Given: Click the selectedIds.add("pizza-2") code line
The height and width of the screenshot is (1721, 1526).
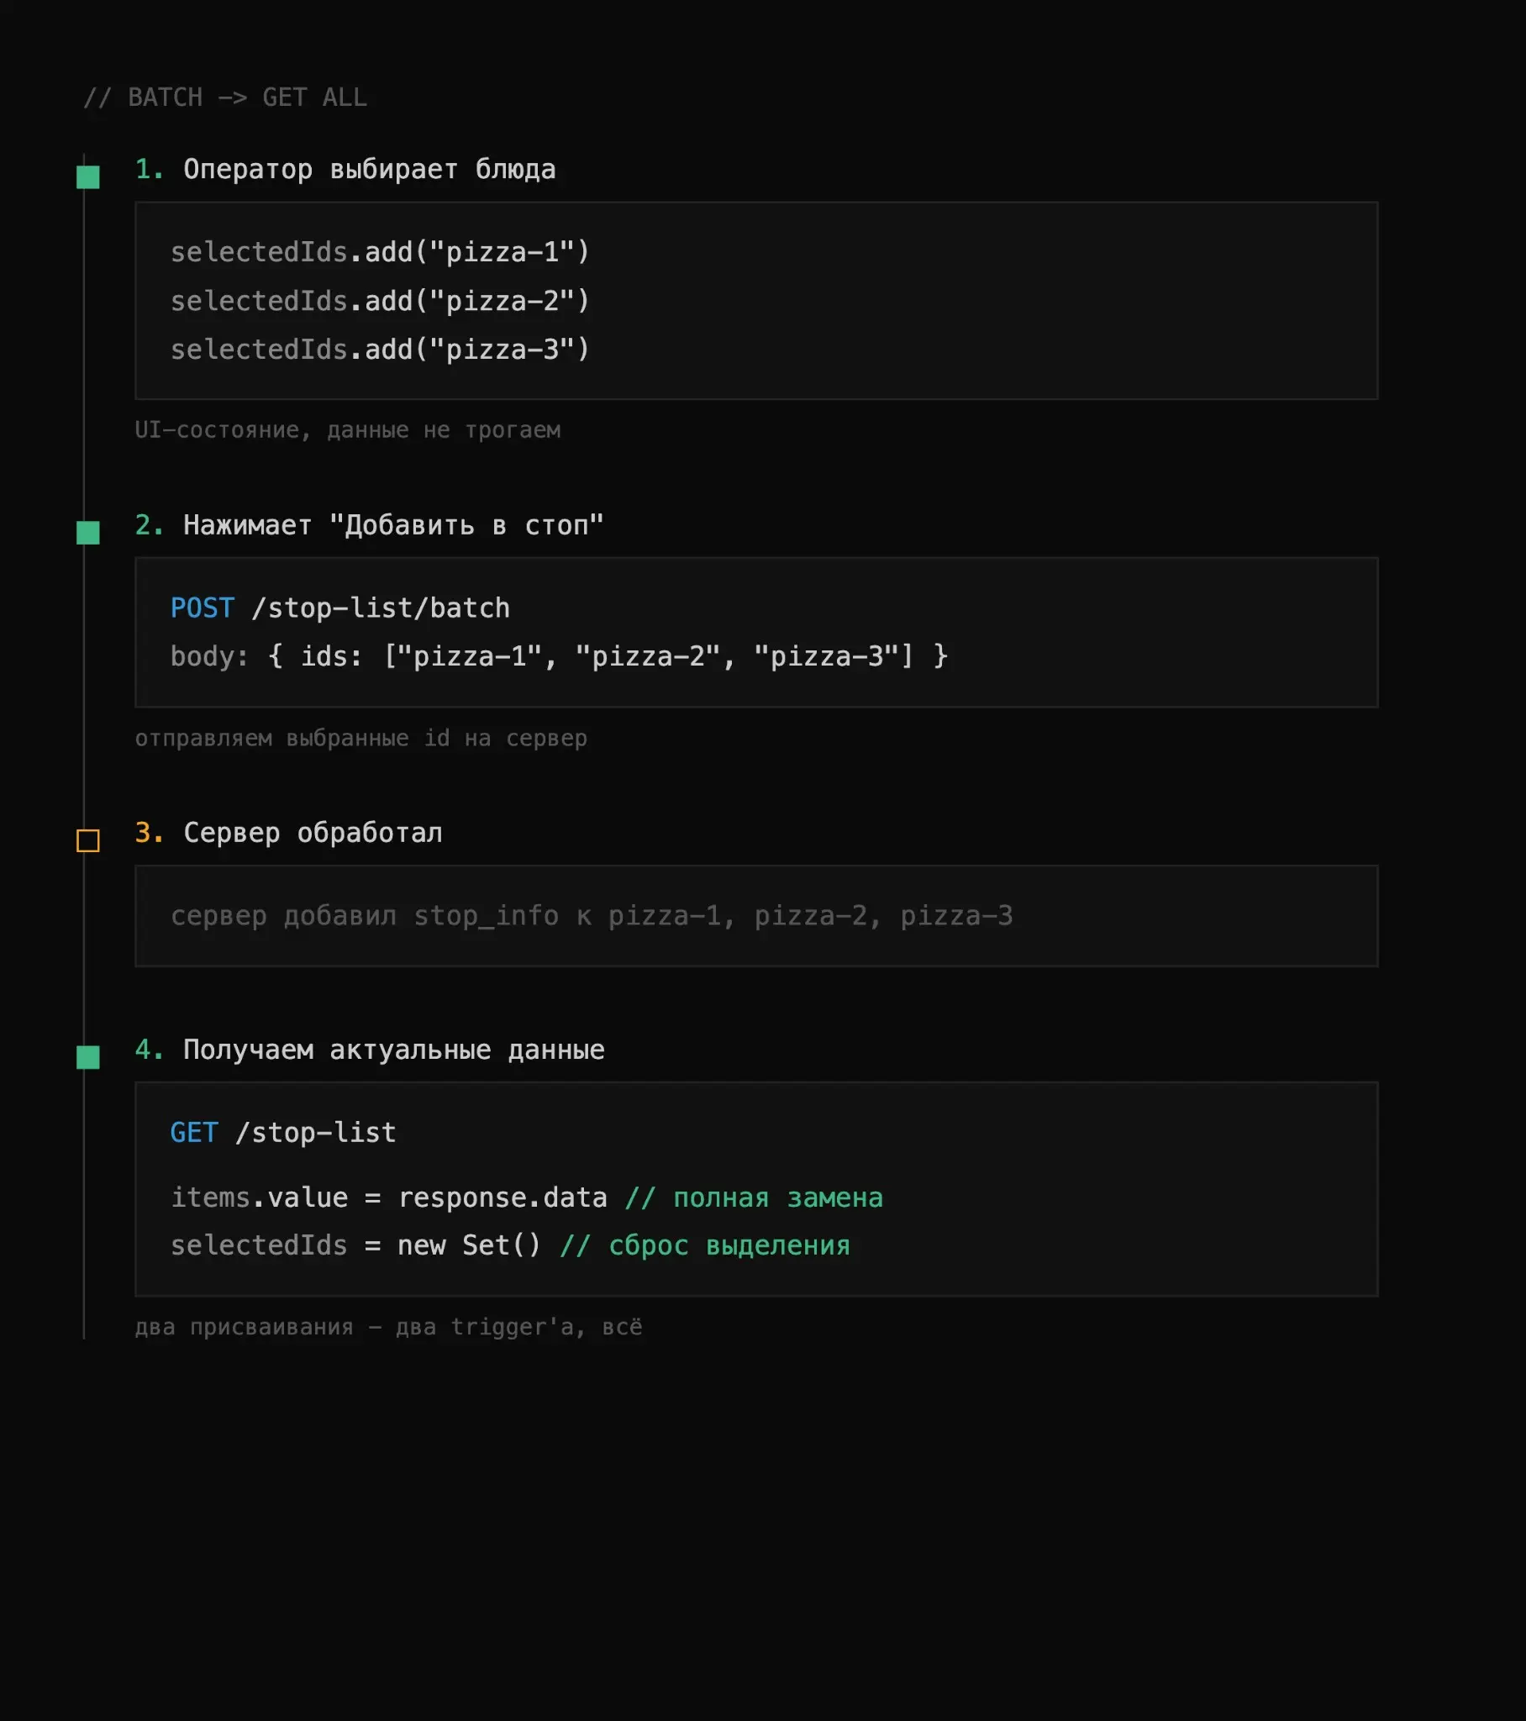Looking at the screenshot, I should pos(380,301).
